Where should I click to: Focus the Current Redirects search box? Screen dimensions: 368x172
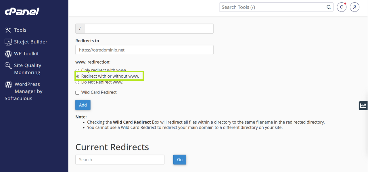[120, 160]
